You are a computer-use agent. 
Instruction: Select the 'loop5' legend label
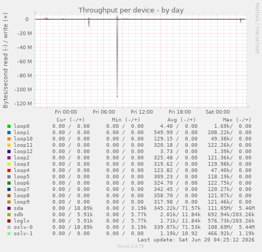[x=22, y=177]
